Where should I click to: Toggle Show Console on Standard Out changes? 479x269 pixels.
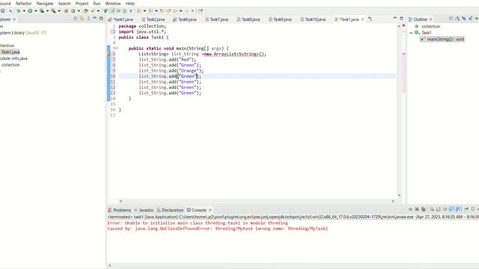[451, 209]
